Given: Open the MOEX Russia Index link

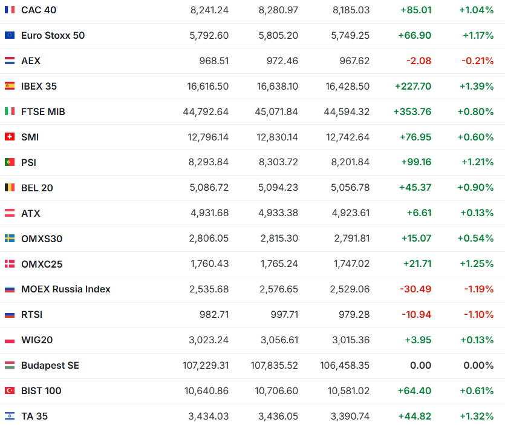Looking at the screenshot, I should pyautogui.click(x=65, y=289).
